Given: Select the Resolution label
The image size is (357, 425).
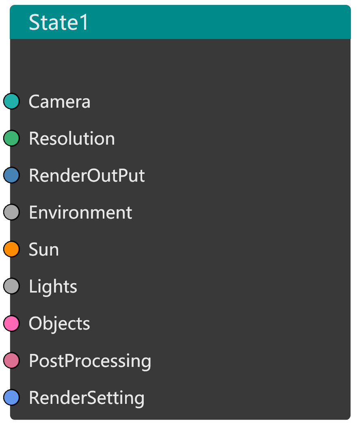Looking at the screenshot, I should pyautogui.click(x=72, y=139).
